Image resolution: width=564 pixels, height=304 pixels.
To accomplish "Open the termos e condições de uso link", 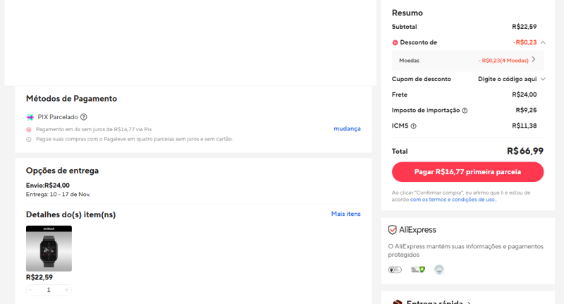I will 453,200.
